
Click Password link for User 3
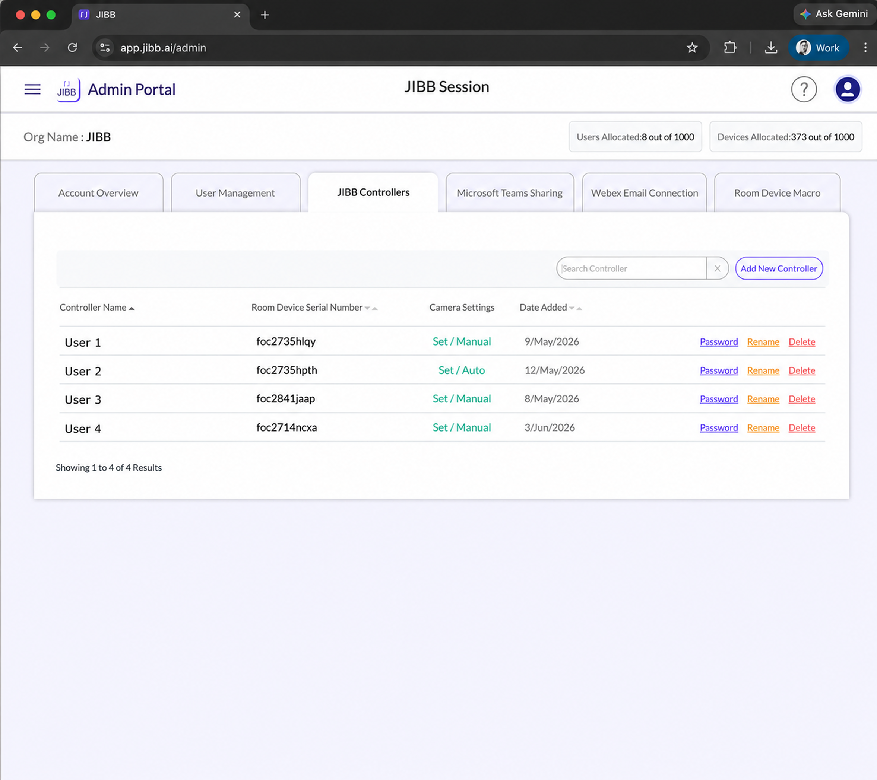pyautogui.click(x=719, y=399)
